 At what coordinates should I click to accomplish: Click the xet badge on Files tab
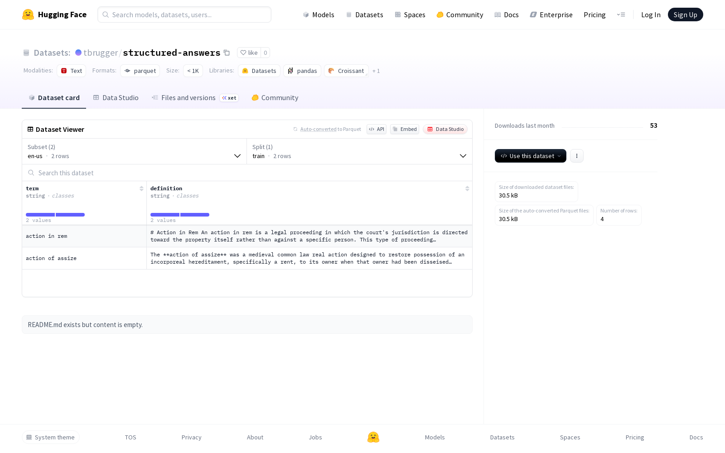click(x=229, y=98)
